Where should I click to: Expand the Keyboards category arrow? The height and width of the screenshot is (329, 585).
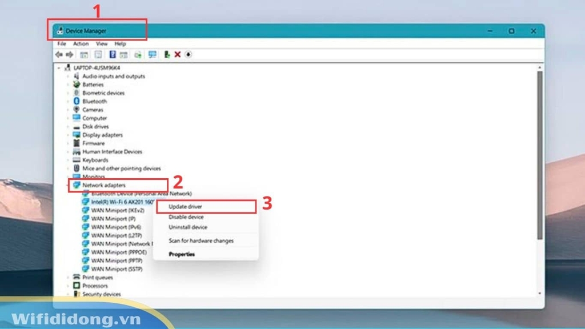click(x=68, y=160)
